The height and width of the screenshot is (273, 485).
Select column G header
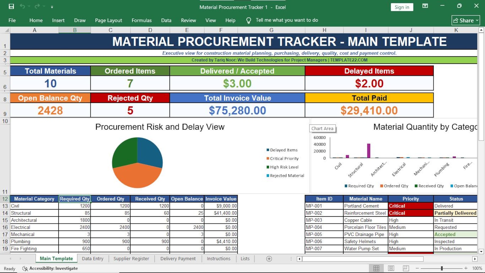coord(271,30)
